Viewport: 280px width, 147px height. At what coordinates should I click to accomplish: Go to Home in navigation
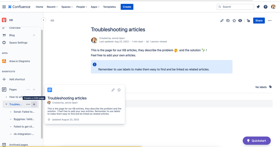pyautogui.click(x=40, y=7)
